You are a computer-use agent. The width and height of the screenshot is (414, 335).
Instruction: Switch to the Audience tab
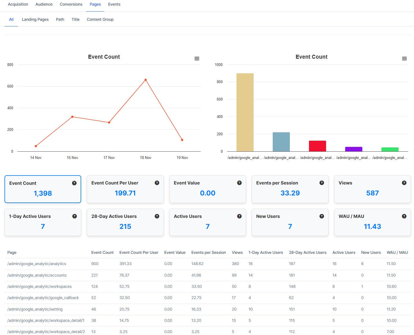pyautogui.click(x=44, y=4)
